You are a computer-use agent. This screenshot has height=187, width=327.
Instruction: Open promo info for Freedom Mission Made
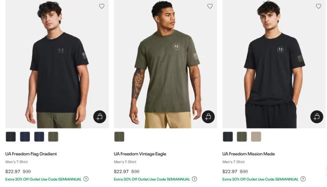pos(303,179)
